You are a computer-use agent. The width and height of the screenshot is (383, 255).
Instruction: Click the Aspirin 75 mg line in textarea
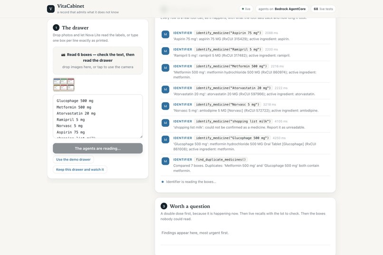pyautogui.click(x=71, y=132)
